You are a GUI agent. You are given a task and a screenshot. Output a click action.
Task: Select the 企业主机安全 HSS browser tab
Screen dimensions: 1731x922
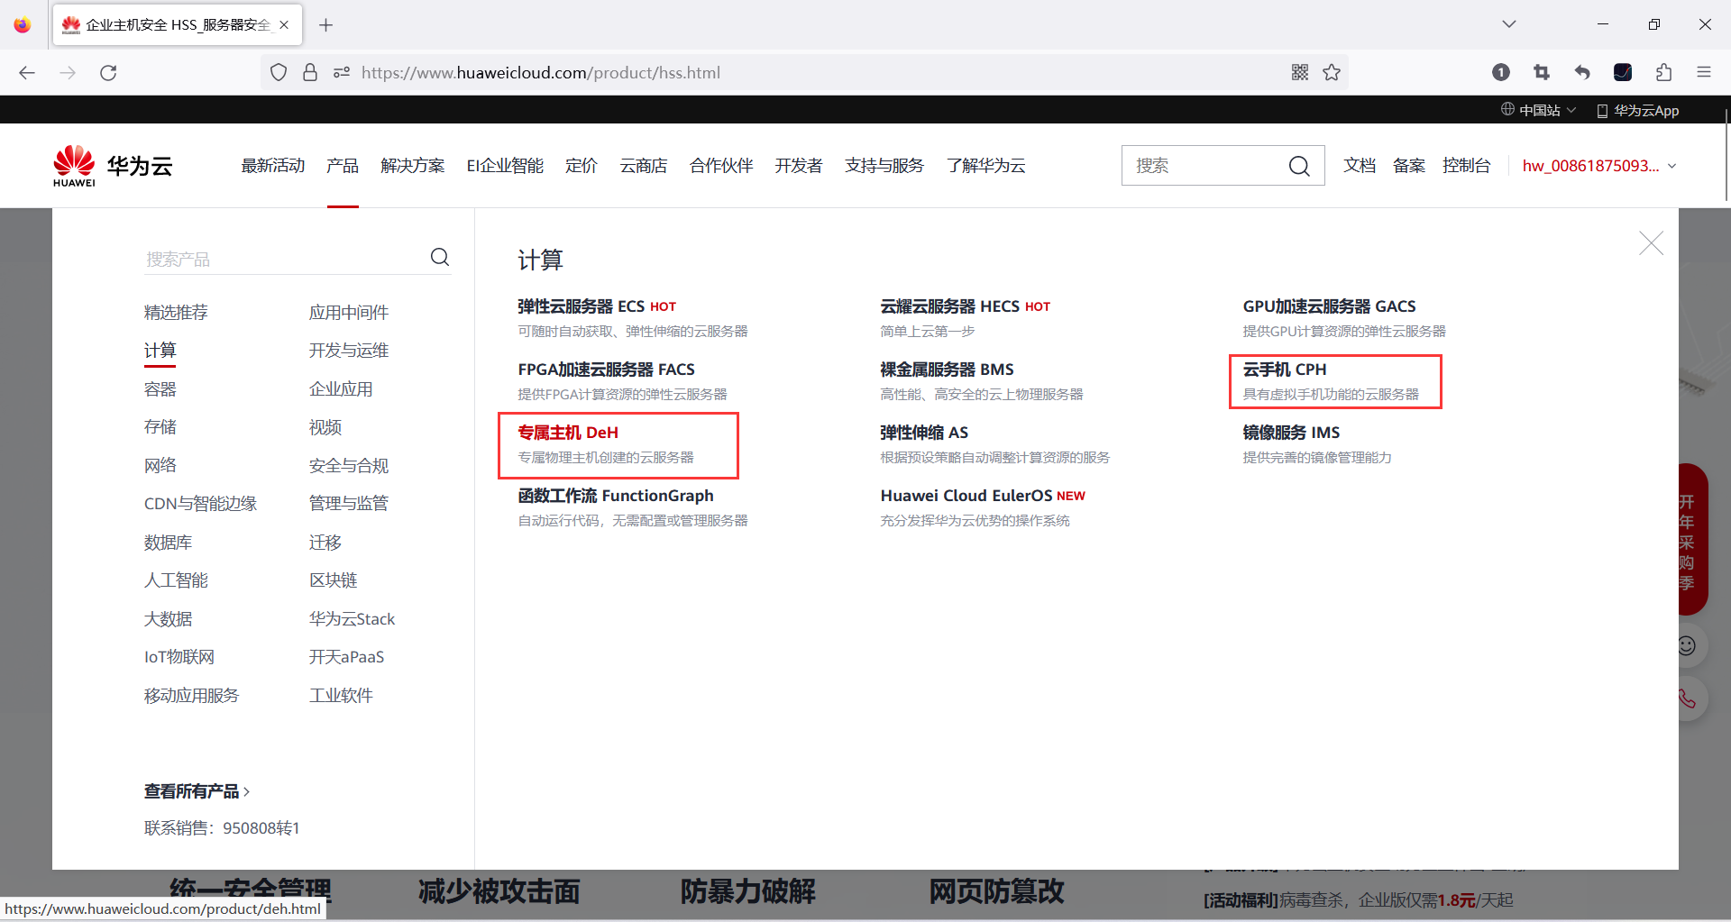168,24
